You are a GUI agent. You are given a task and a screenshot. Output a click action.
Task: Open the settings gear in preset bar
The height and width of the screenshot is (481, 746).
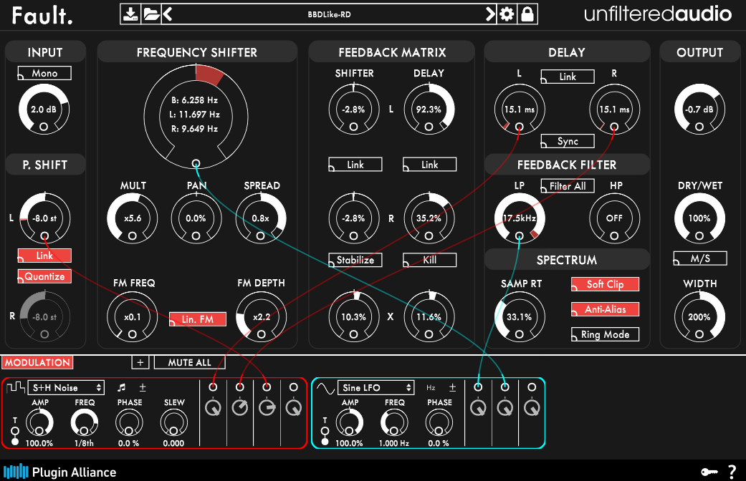(507, 14)
